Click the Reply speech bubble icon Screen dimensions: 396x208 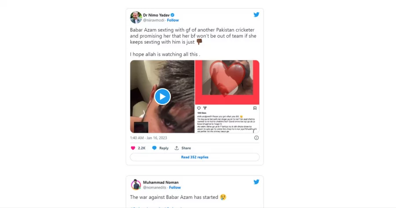(x=154, y=148)
